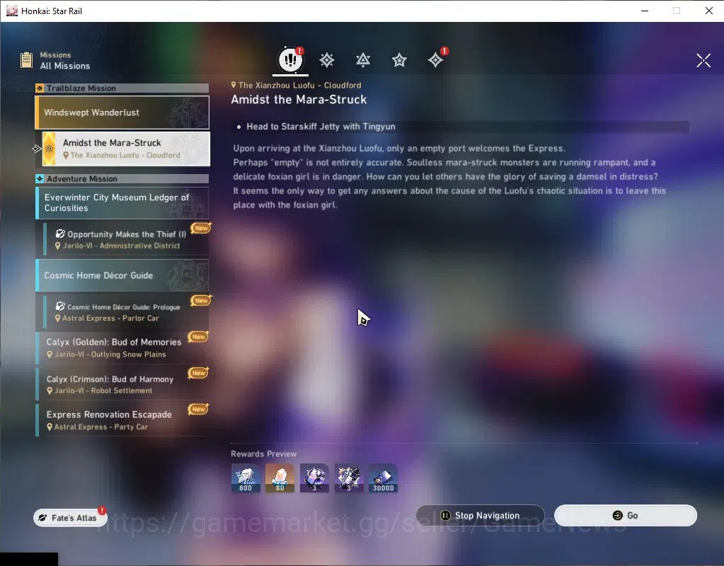Select Calyx (Crimson): Bud of Harmony mission

(122, 384)
